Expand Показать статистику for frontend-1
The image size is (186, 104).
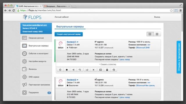point(108,64)
